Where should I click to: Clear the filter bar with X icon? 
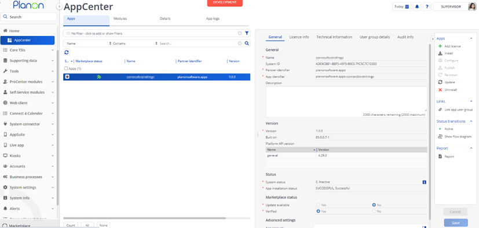[x=240, y=33]
